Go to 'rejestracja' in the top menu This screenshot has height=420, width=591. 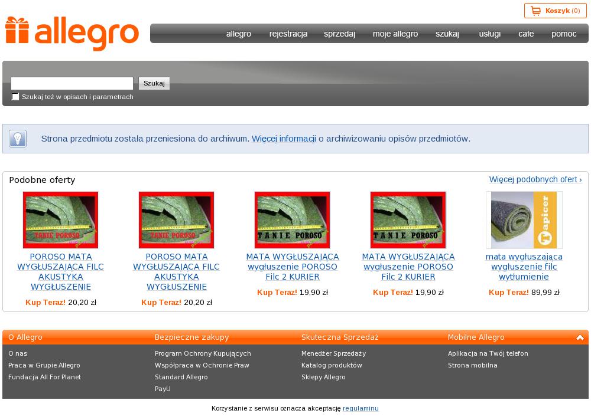pos(288,34)
